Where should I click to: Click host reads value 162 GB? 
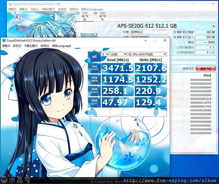205,32
